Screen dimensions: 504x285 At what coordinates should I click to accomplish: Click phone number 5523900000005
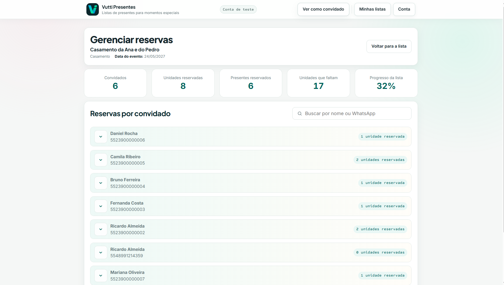[127, 163]
